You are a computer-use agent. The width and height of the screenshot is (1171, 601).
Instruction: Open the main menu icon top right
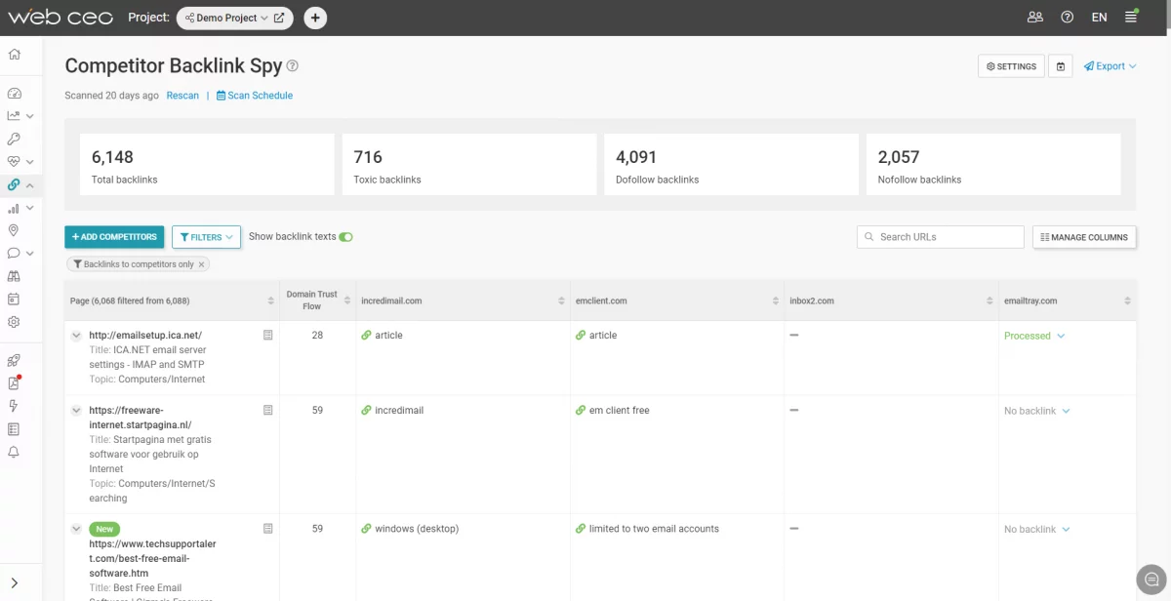pyautogui.click(x=1131, y=17)
